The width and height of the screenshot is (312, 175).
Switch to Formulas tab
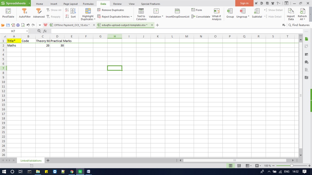tap(88, 4)
